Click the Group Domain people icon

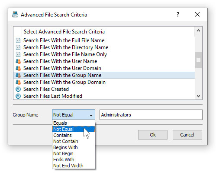pyautogui.click(x=18, y=82)
